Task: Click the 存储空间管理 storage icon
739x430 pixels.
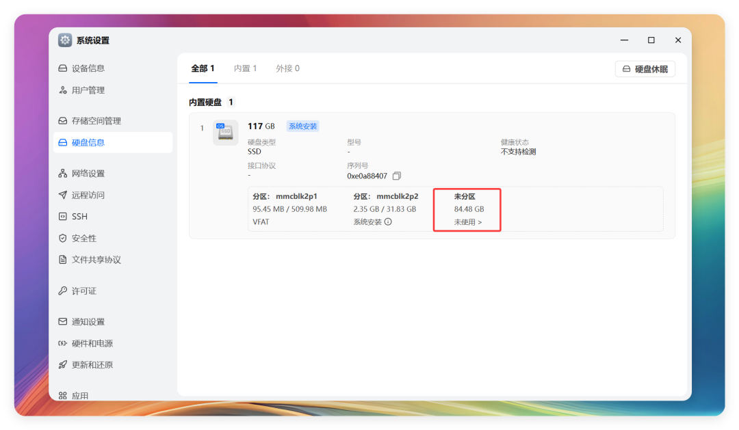Action: click(x=63, y=120)
